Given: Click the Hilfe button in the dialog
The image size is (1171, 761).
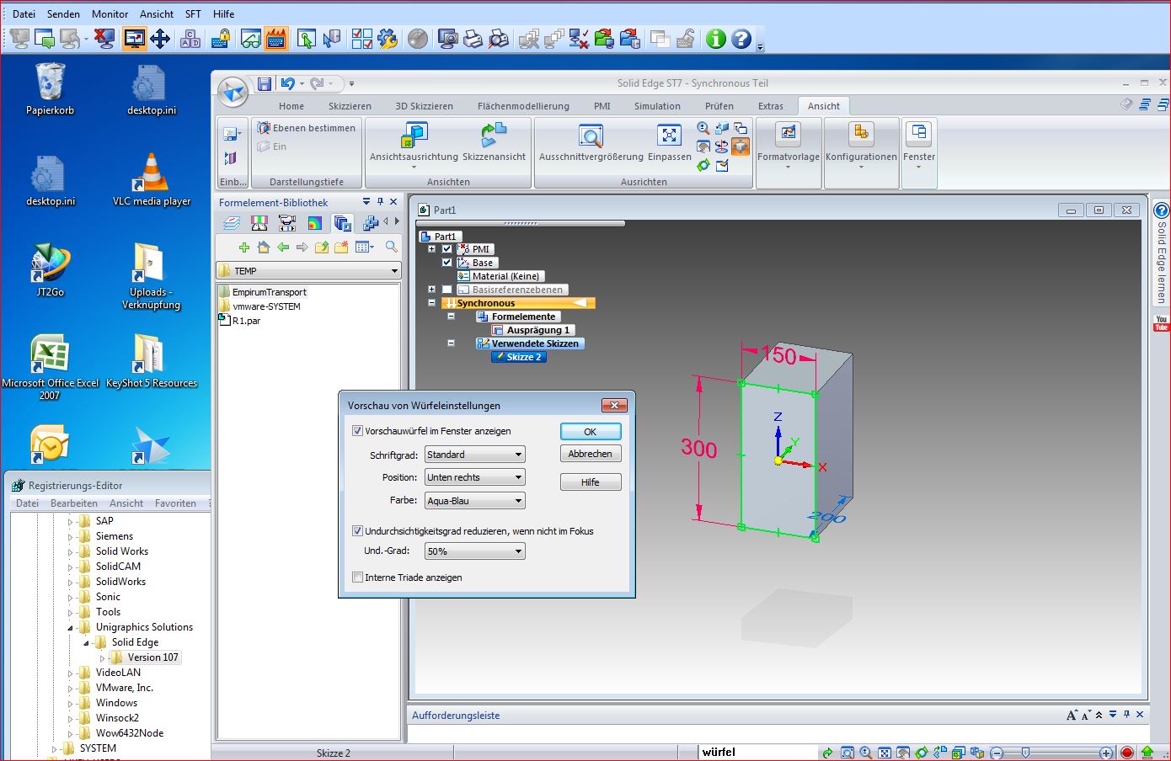Looking at the screenshot, I should point(591,482).
